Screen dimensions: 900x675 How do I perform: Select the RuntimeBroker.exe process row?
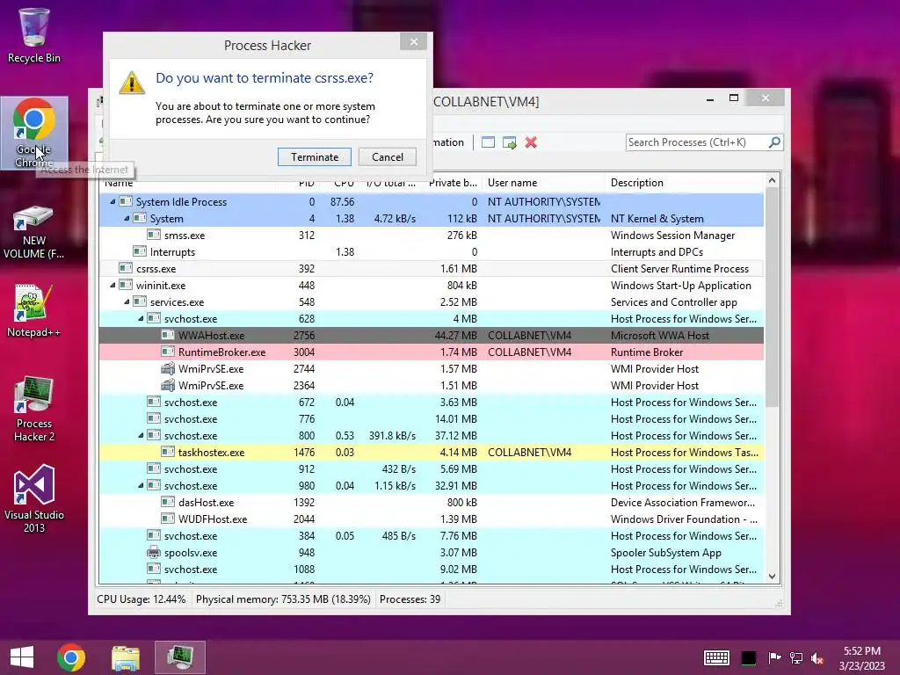[x=431, y=352]
